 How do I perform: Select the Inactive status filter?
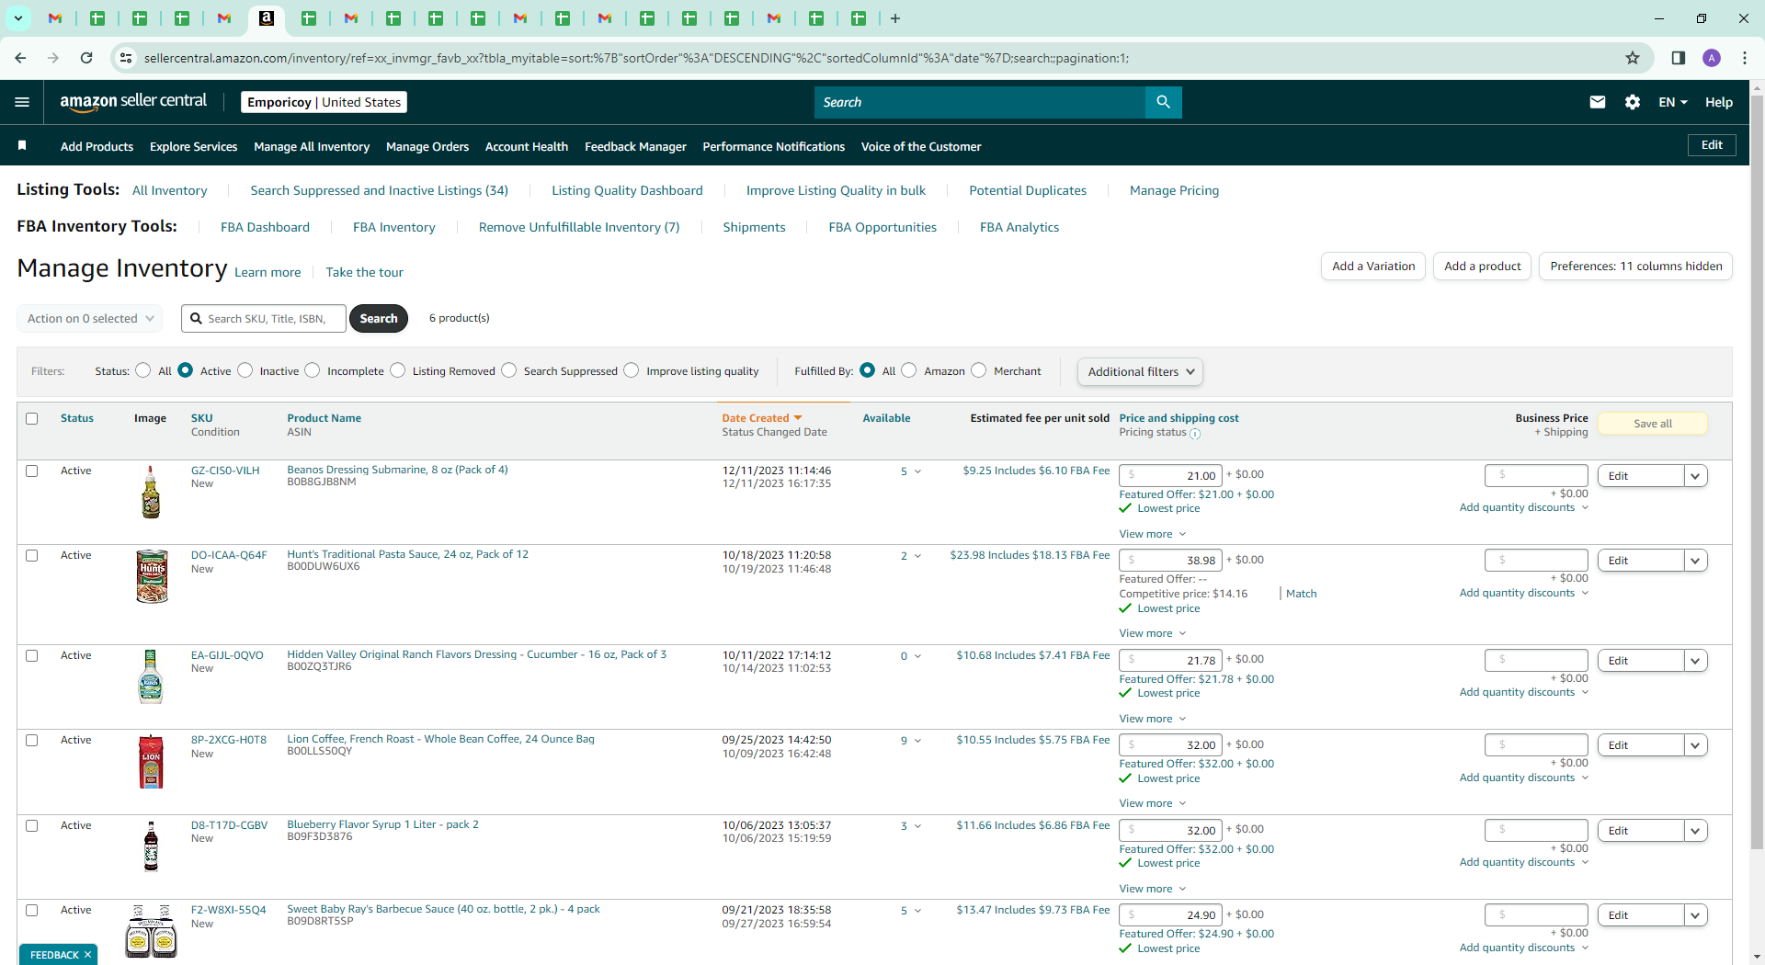pos(245,370)
